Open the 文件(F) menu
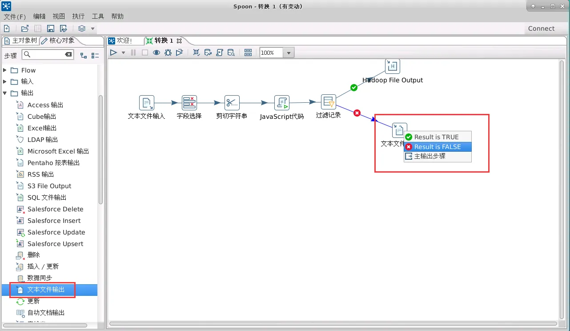 (15, 16)
